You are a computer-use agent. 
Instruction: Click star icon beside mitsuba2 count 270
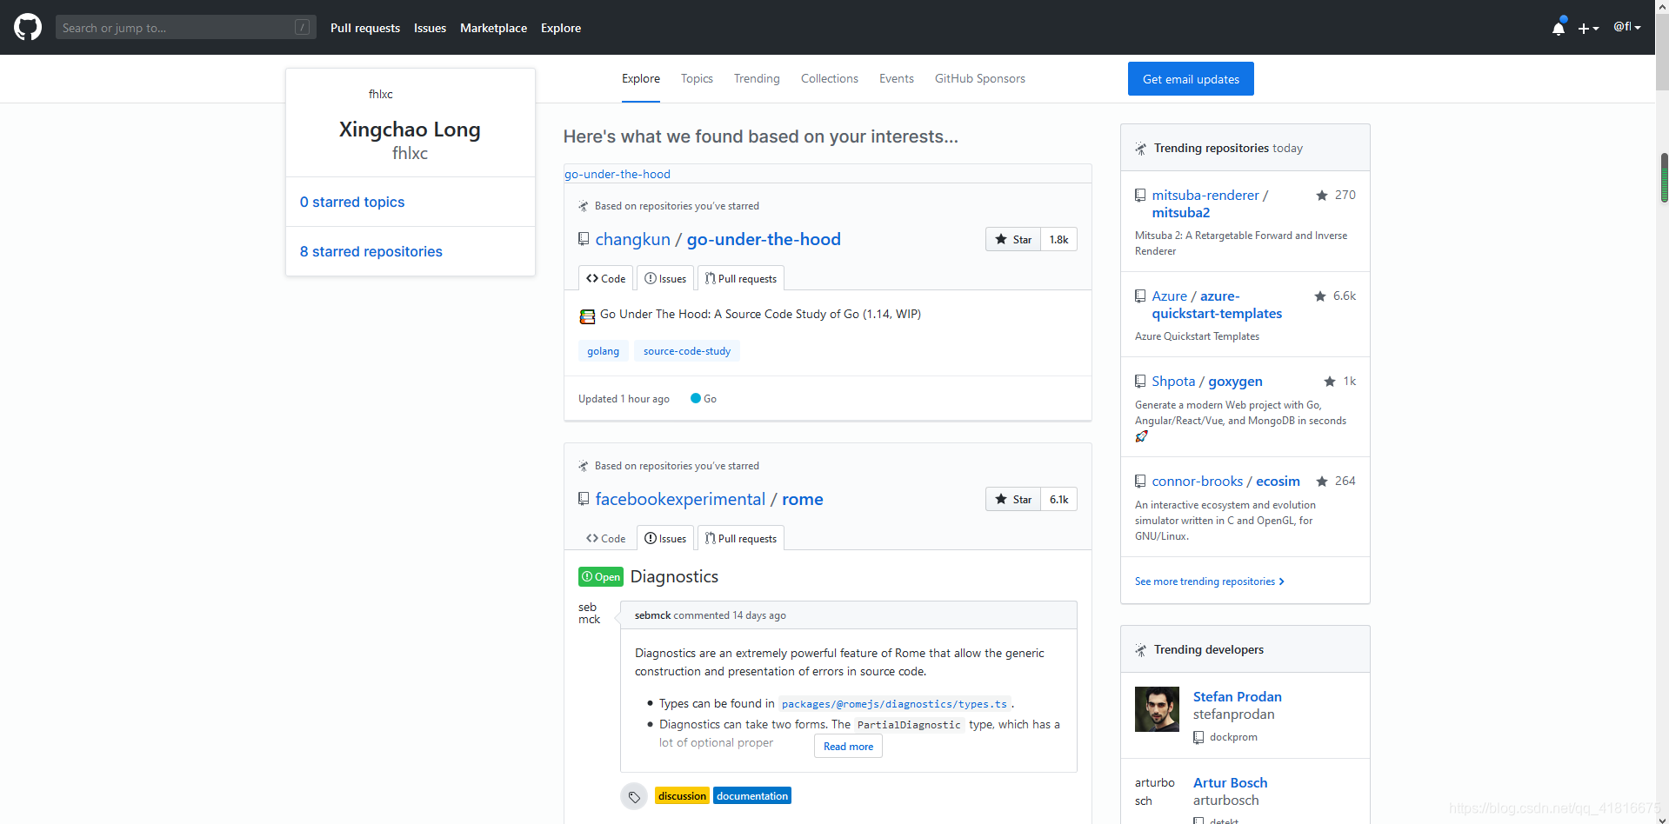[1322, 195]
